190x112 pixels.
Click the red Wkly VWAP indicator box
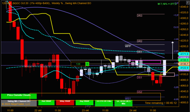[65, 103]
